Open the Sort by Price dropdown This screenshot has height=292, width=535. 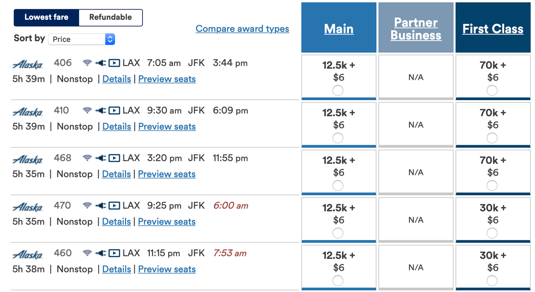(x=81, y=39)
